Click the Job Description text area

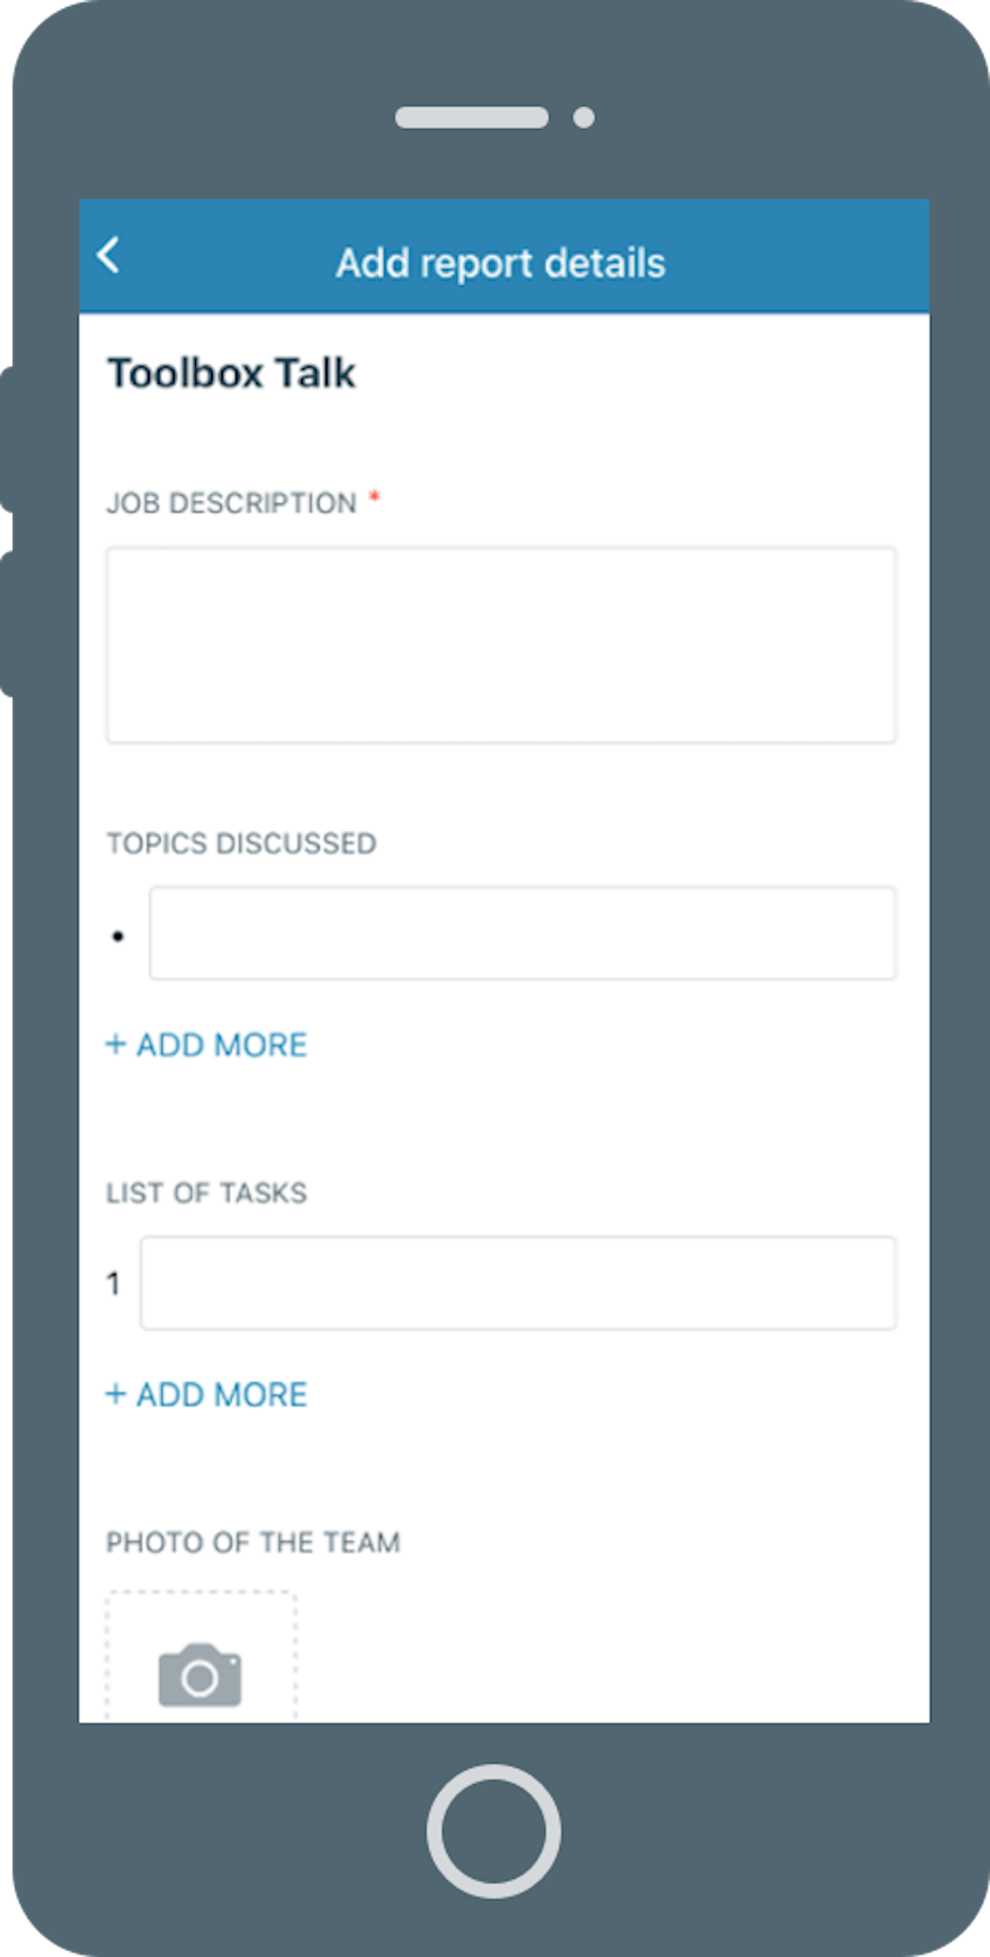(501, 644)
